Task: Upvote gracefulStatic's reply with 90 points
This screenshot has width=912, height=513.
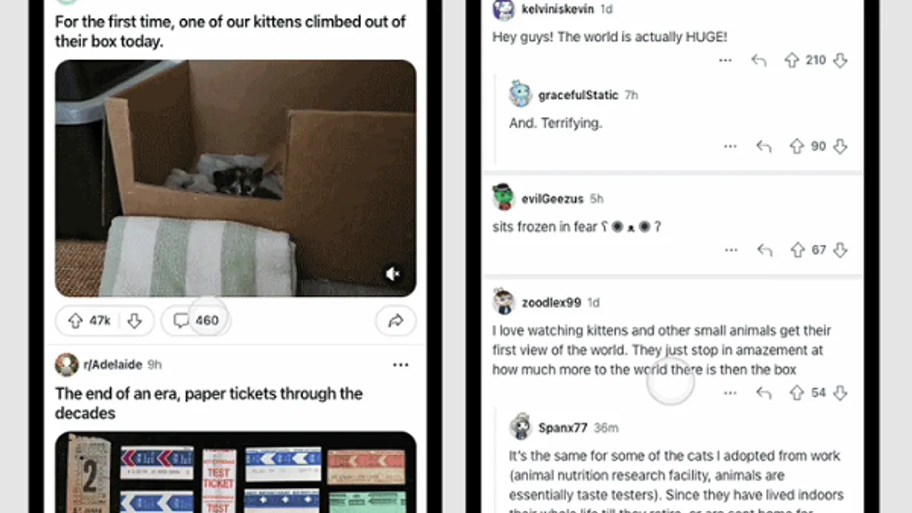Action: pos(796,146)
